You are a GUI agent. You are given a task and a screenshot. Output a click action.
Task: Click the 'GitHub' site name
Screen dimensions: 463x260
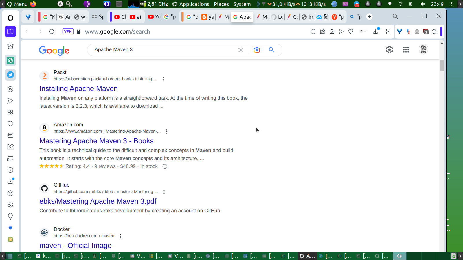tap(61, 185)
